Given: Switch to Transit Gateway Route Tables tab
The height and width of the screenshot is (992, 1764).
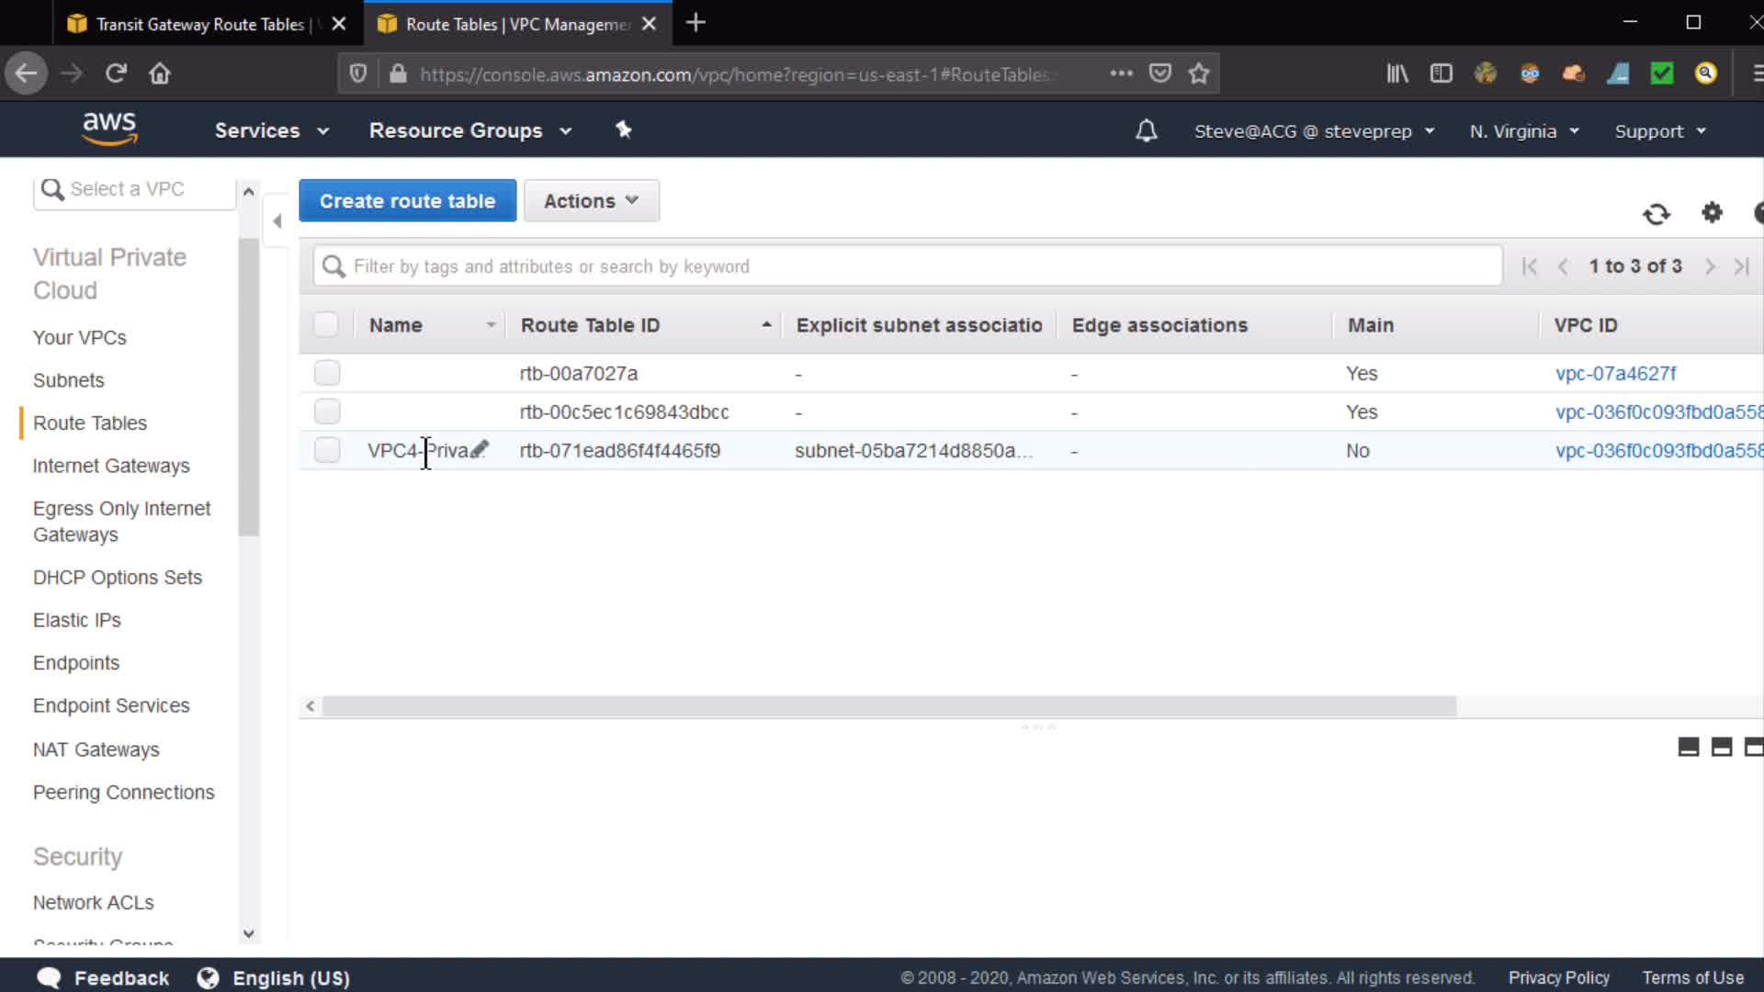Looking at the screenshot, I should point(199,24).
